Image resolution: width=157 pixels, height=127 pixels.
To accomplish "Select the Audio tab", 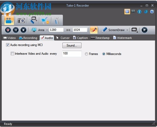I will click(47, 38).
